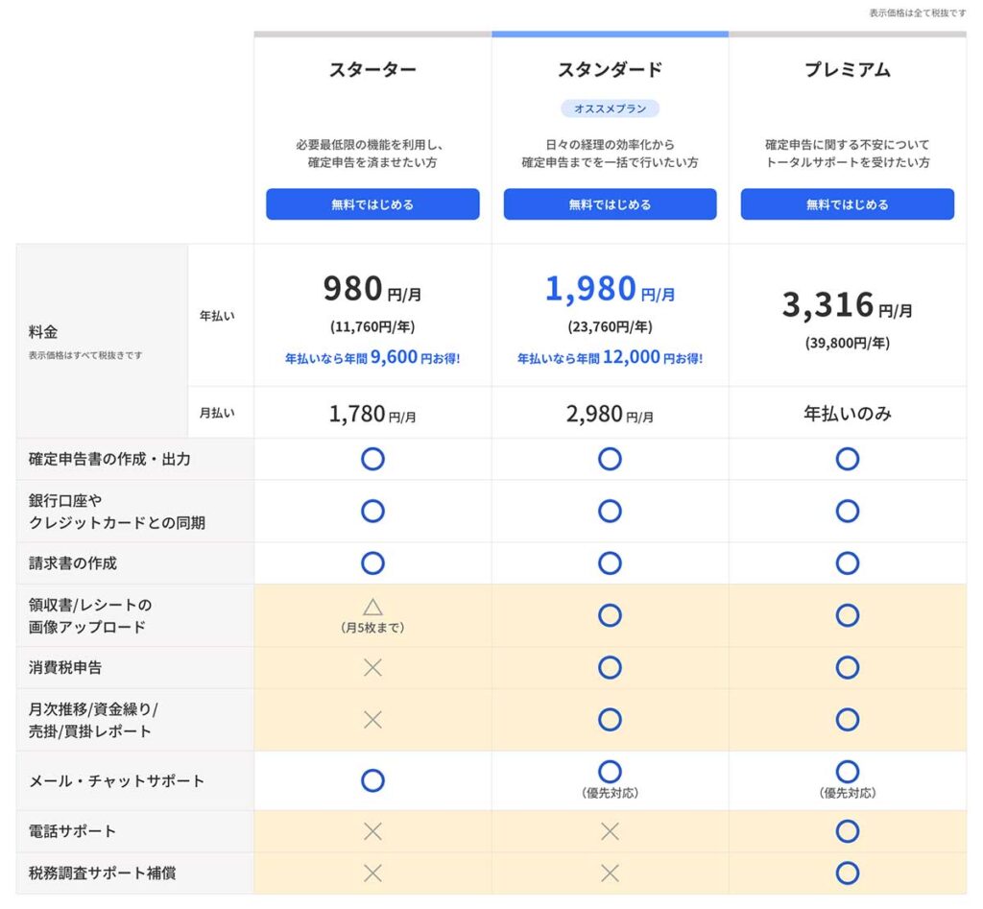Click 無料ではじめる under スタンダード plan
This screenshot has width=983, height=909.
coord(610,204)
